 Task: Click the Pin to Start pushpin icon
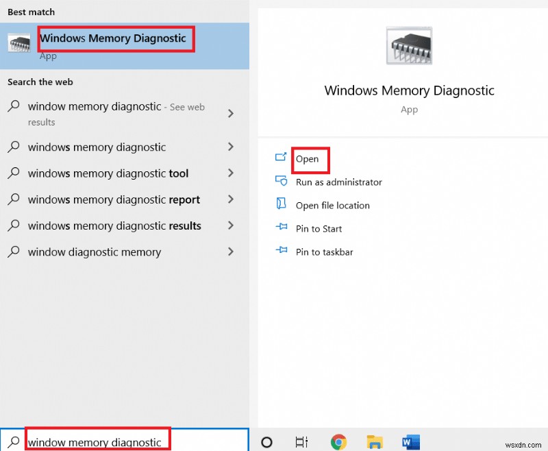(282, 228)
